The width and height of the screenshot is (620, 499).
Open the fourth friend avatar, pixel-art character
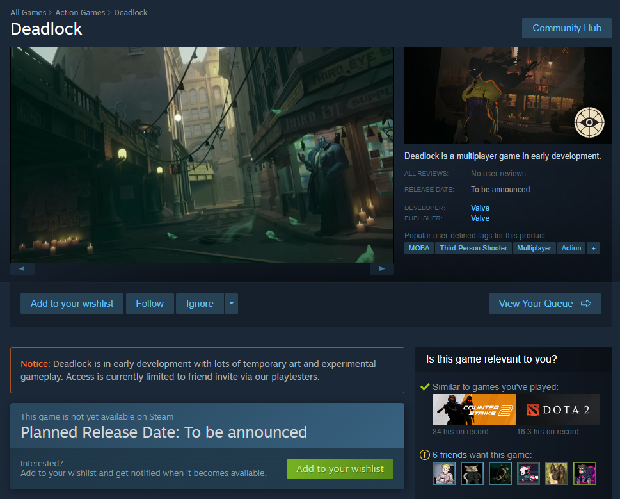[x=529, y=473]
